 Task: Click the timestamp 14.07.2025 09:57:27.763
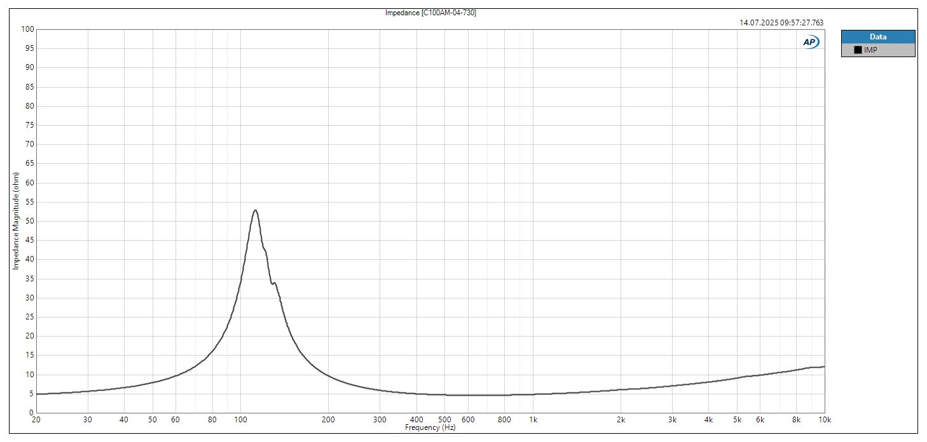[x=781, y=22]
